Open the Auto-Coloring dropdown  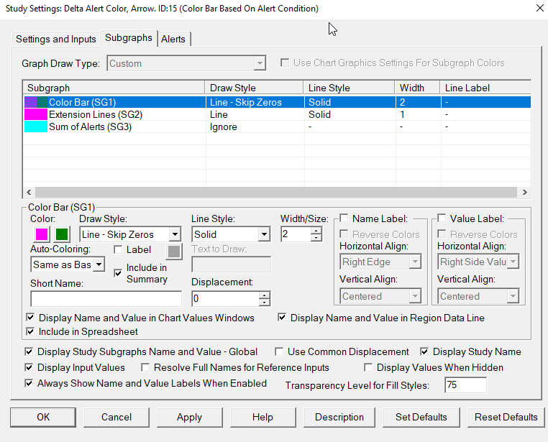99,264
